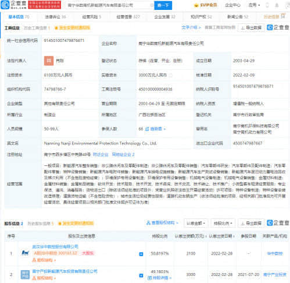Open 股权结构 icon under first shareholder
Screen dimensions: 290x283
pyautogui.click(x=44, y=260)
